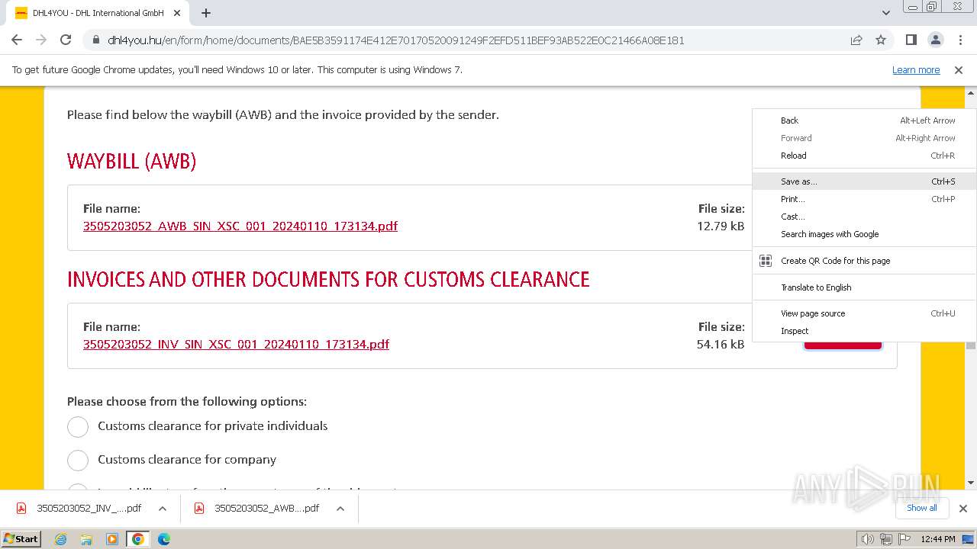Bookmark this page with the star icon

pyautogui.click(x=881, y=40)
